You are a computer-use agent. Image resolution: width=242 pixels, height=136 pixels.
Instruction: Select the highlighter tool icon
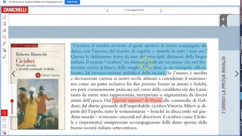click(4, 44)
